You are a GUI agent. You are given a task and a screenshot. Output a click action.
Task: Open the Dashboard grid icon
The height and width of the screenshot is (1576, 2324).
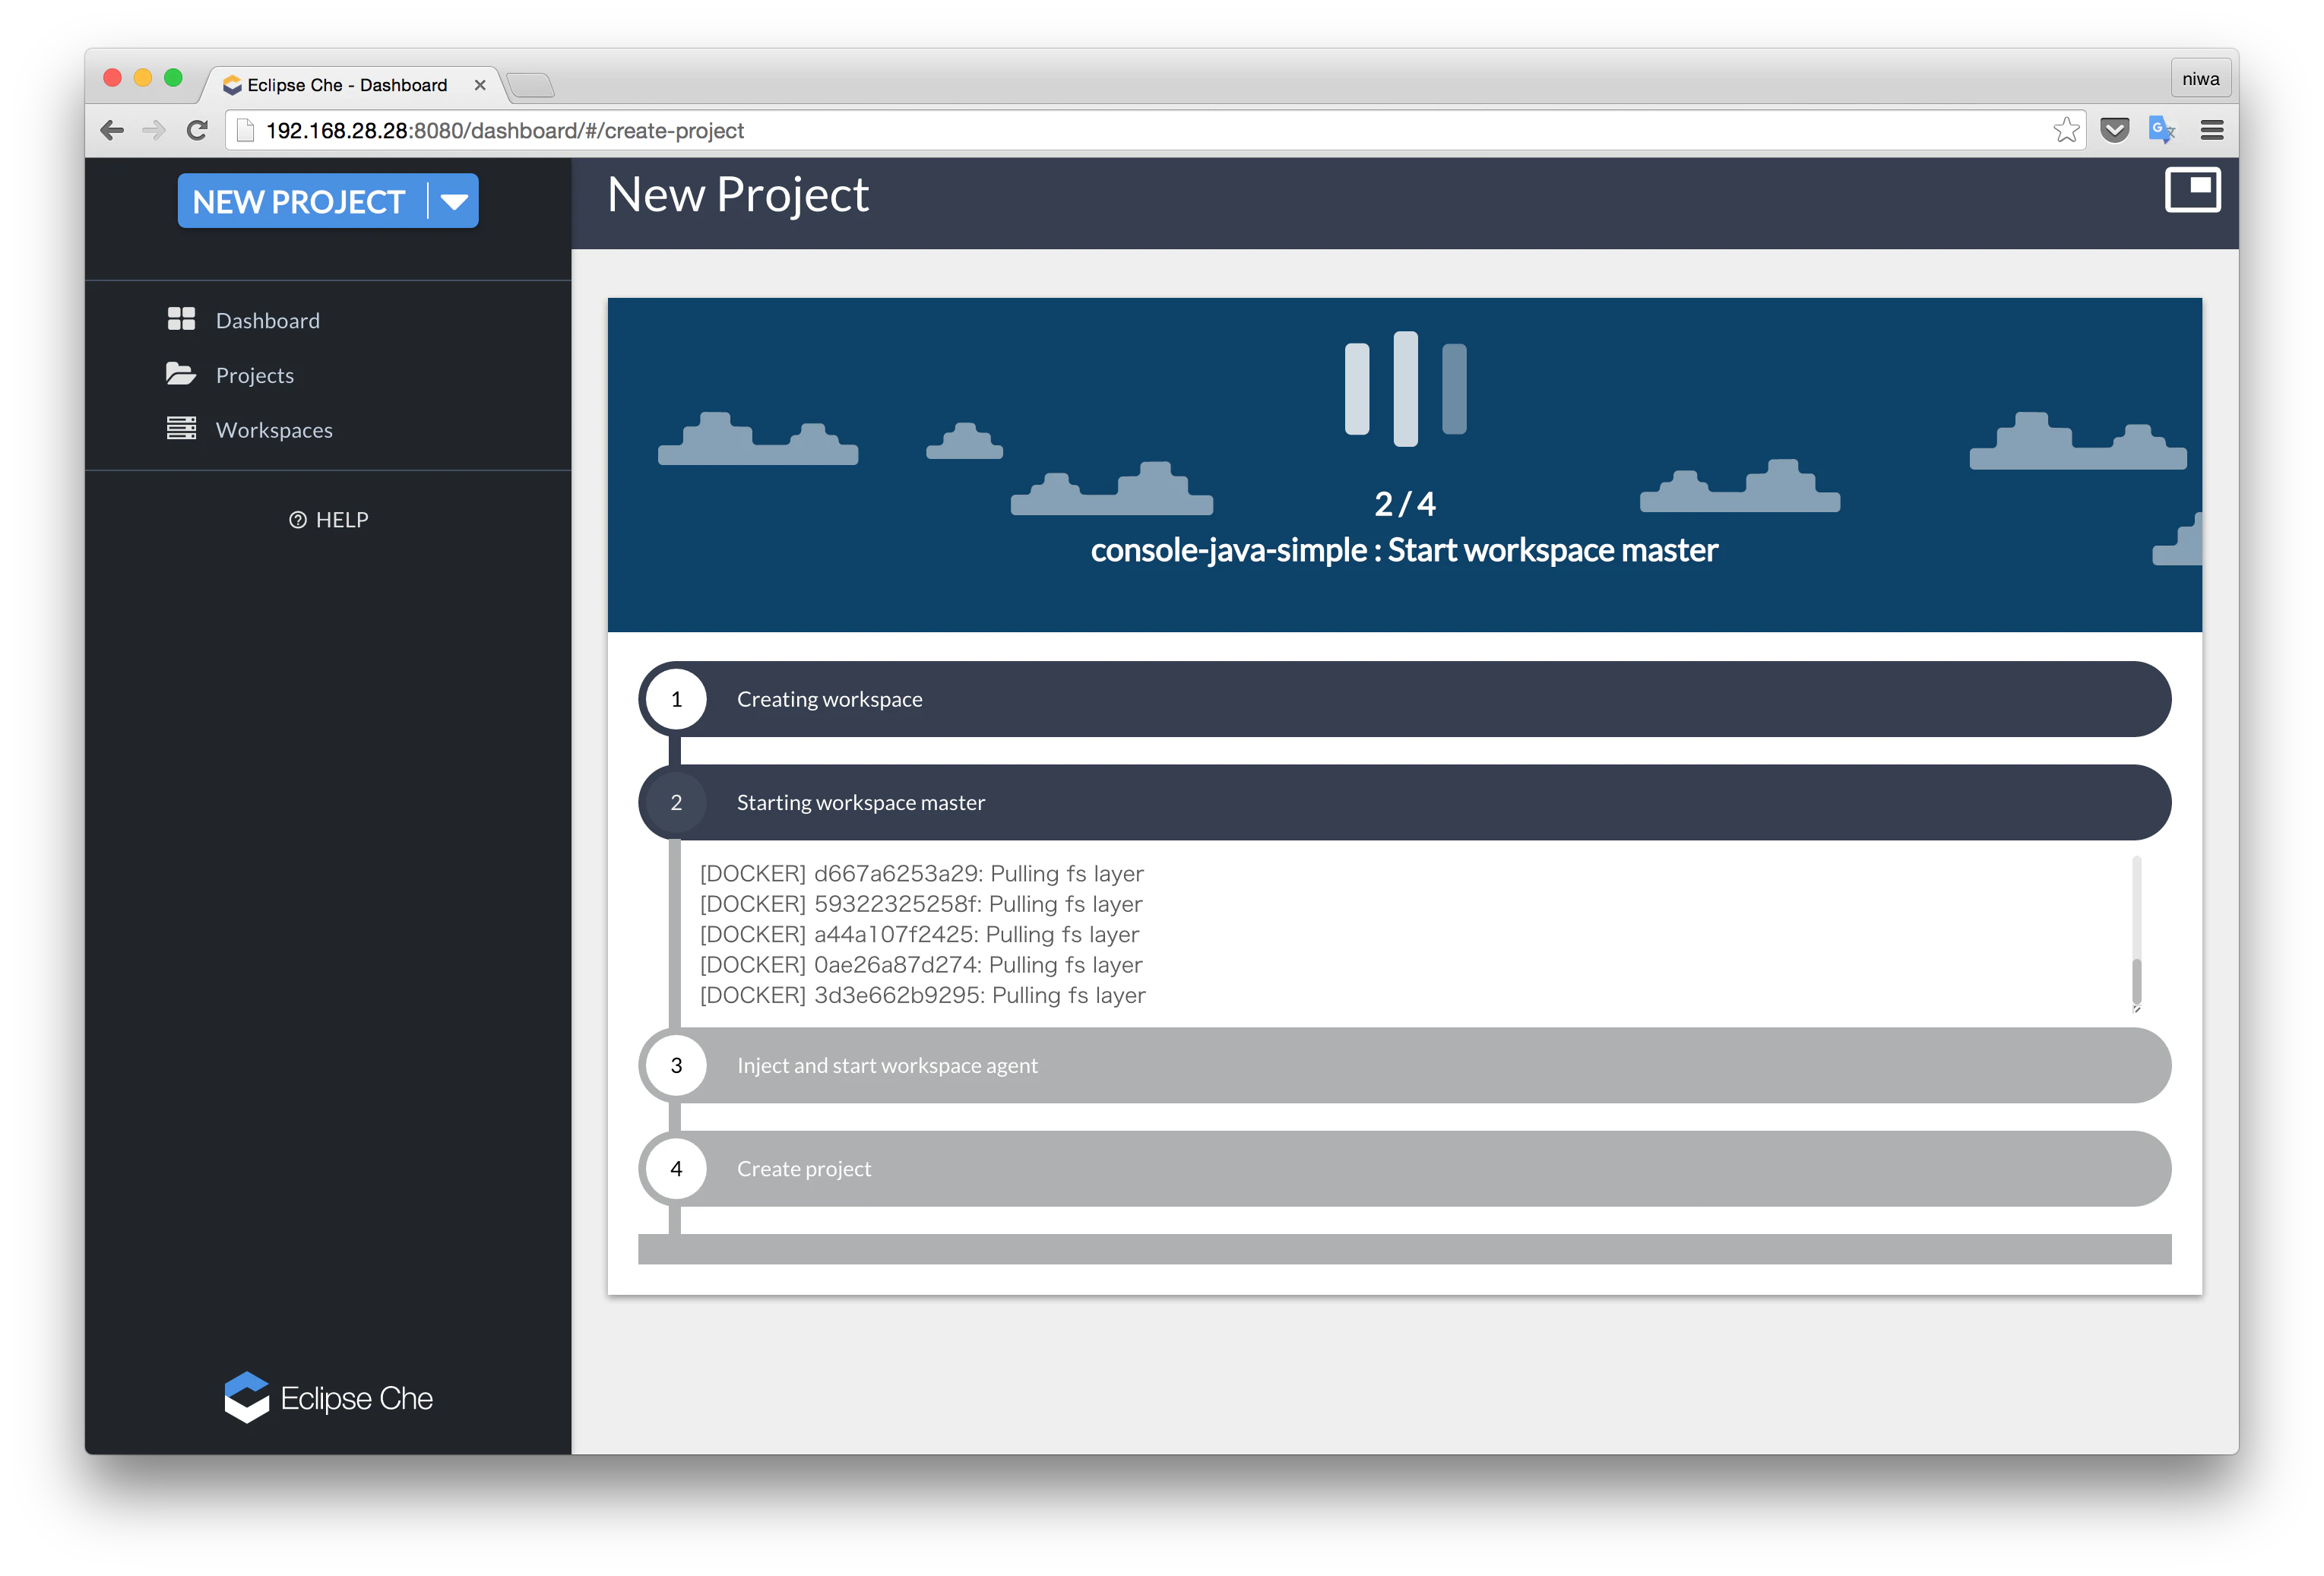(181, 319)
